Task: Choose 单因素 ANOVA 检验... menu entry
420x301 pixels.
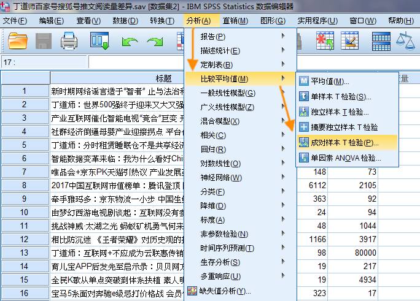Action: tap(347, 158)
